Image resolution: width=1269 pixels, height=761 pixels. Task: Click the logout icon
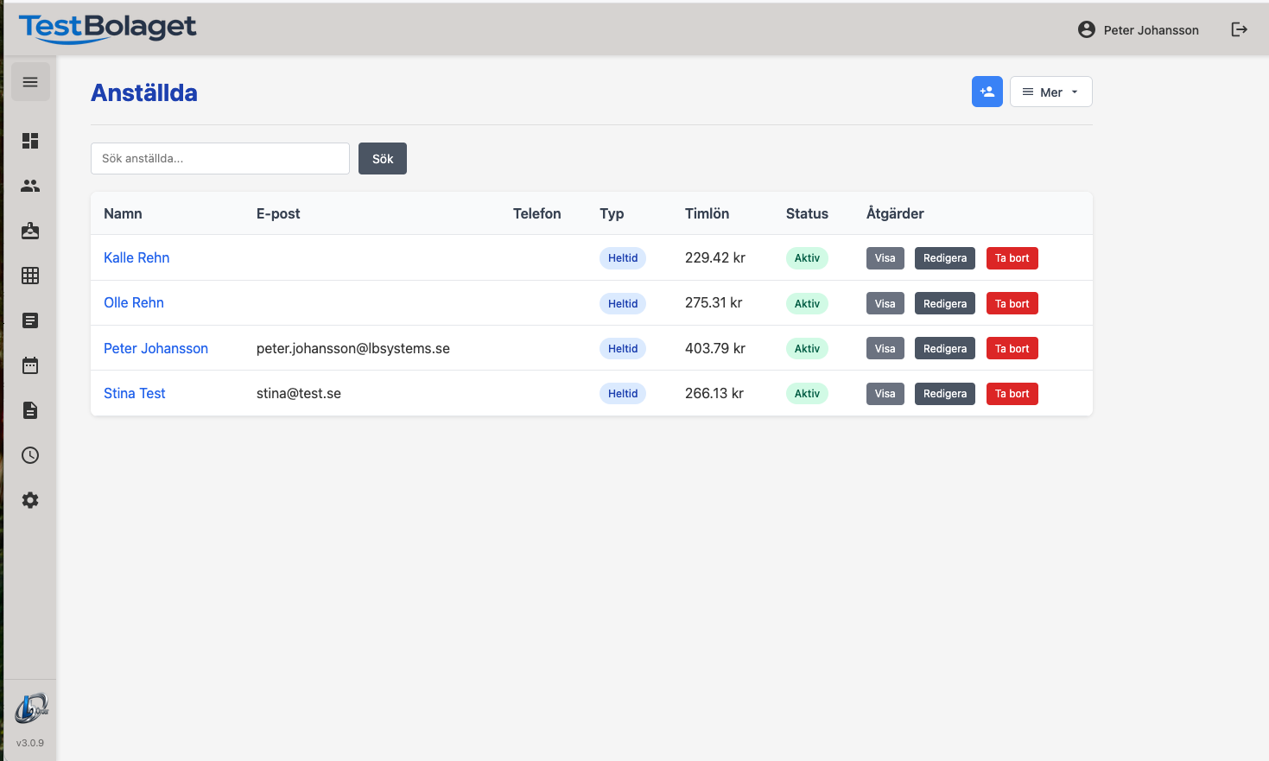point(1239,29)
